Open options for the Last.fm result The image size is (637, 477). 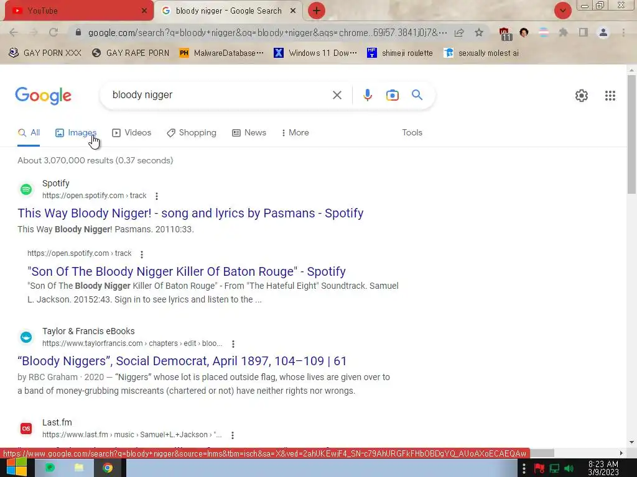(x=233, y=435)
